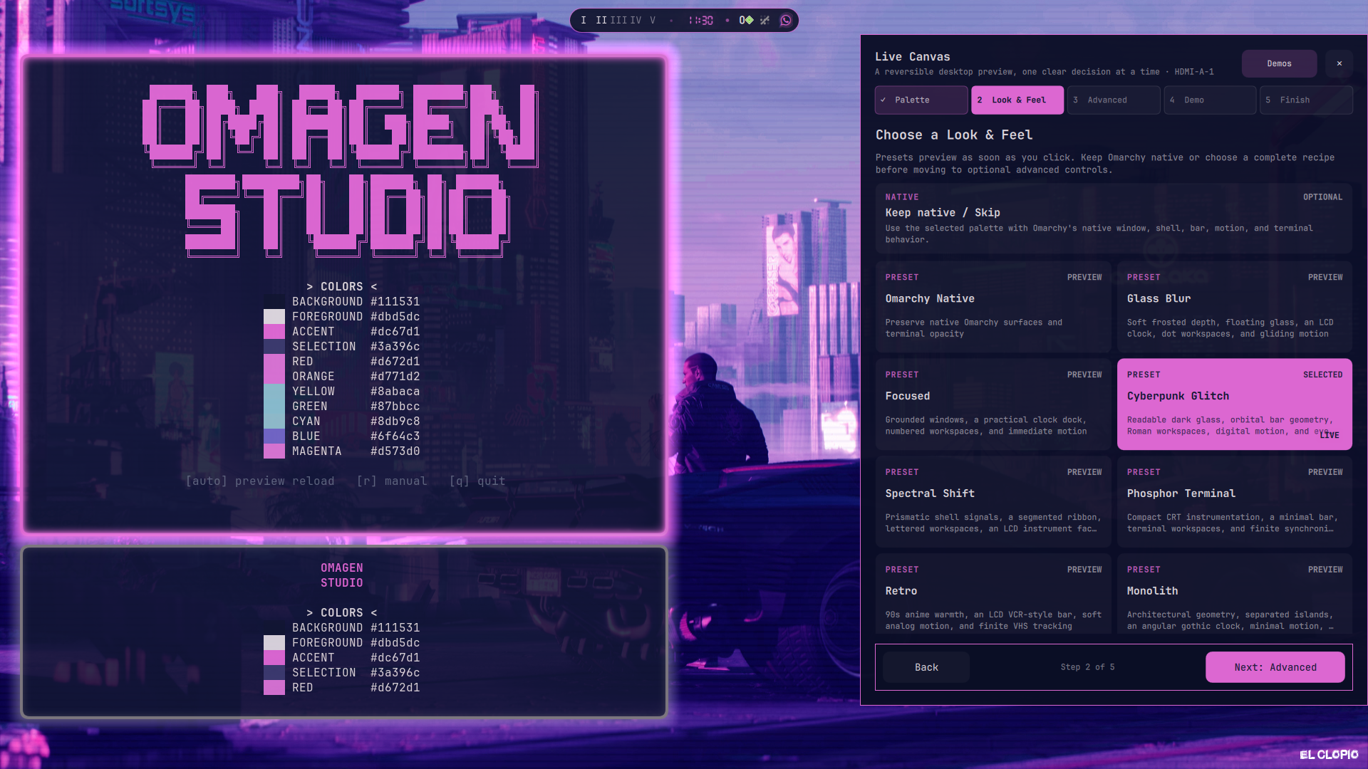Switch to workspace III in top bar

618,20
